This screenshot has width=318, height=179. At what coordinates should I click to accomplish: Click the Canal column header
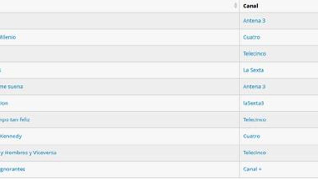250,6
